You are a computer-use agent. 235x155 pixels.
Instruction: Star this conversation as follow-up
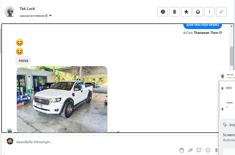pos(186,12)
